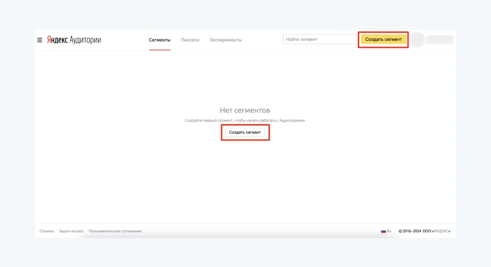The height and width of the screenshot is (267, 491).
Task: Click the Аудитории logo word
Action: point(85,40)
